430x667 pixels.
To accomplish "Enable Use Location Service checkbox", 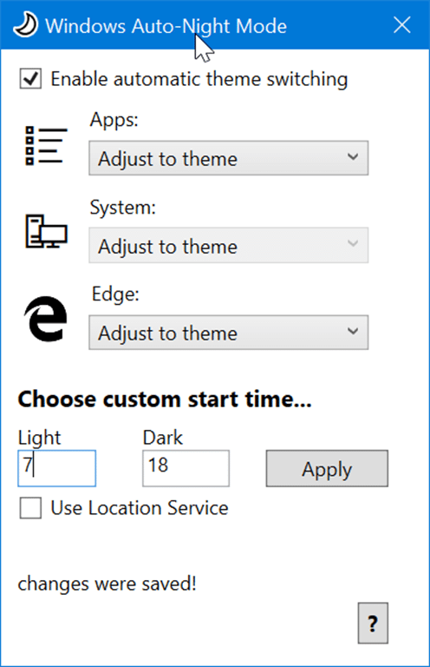I will pos(30,508).
